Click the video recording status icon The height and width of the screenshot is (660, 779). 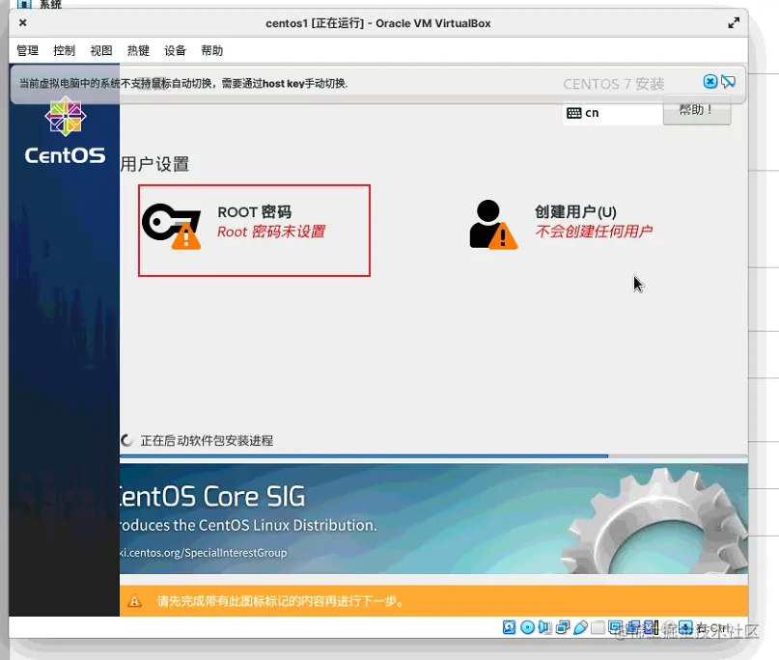tap(633, 627)
